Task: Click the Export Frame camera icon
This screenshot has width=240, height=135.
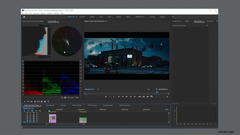Action: [x=148, y=97]
